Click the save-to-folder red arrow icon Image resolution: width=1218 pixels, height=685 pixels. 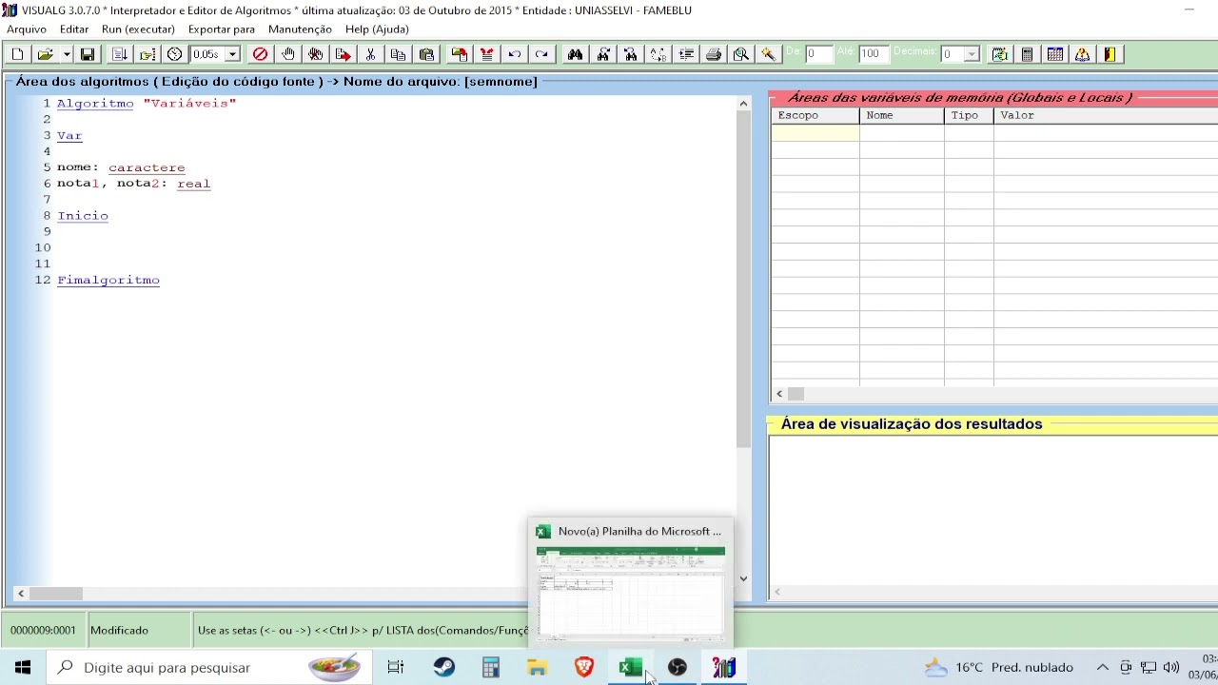(x=459, y=54)
